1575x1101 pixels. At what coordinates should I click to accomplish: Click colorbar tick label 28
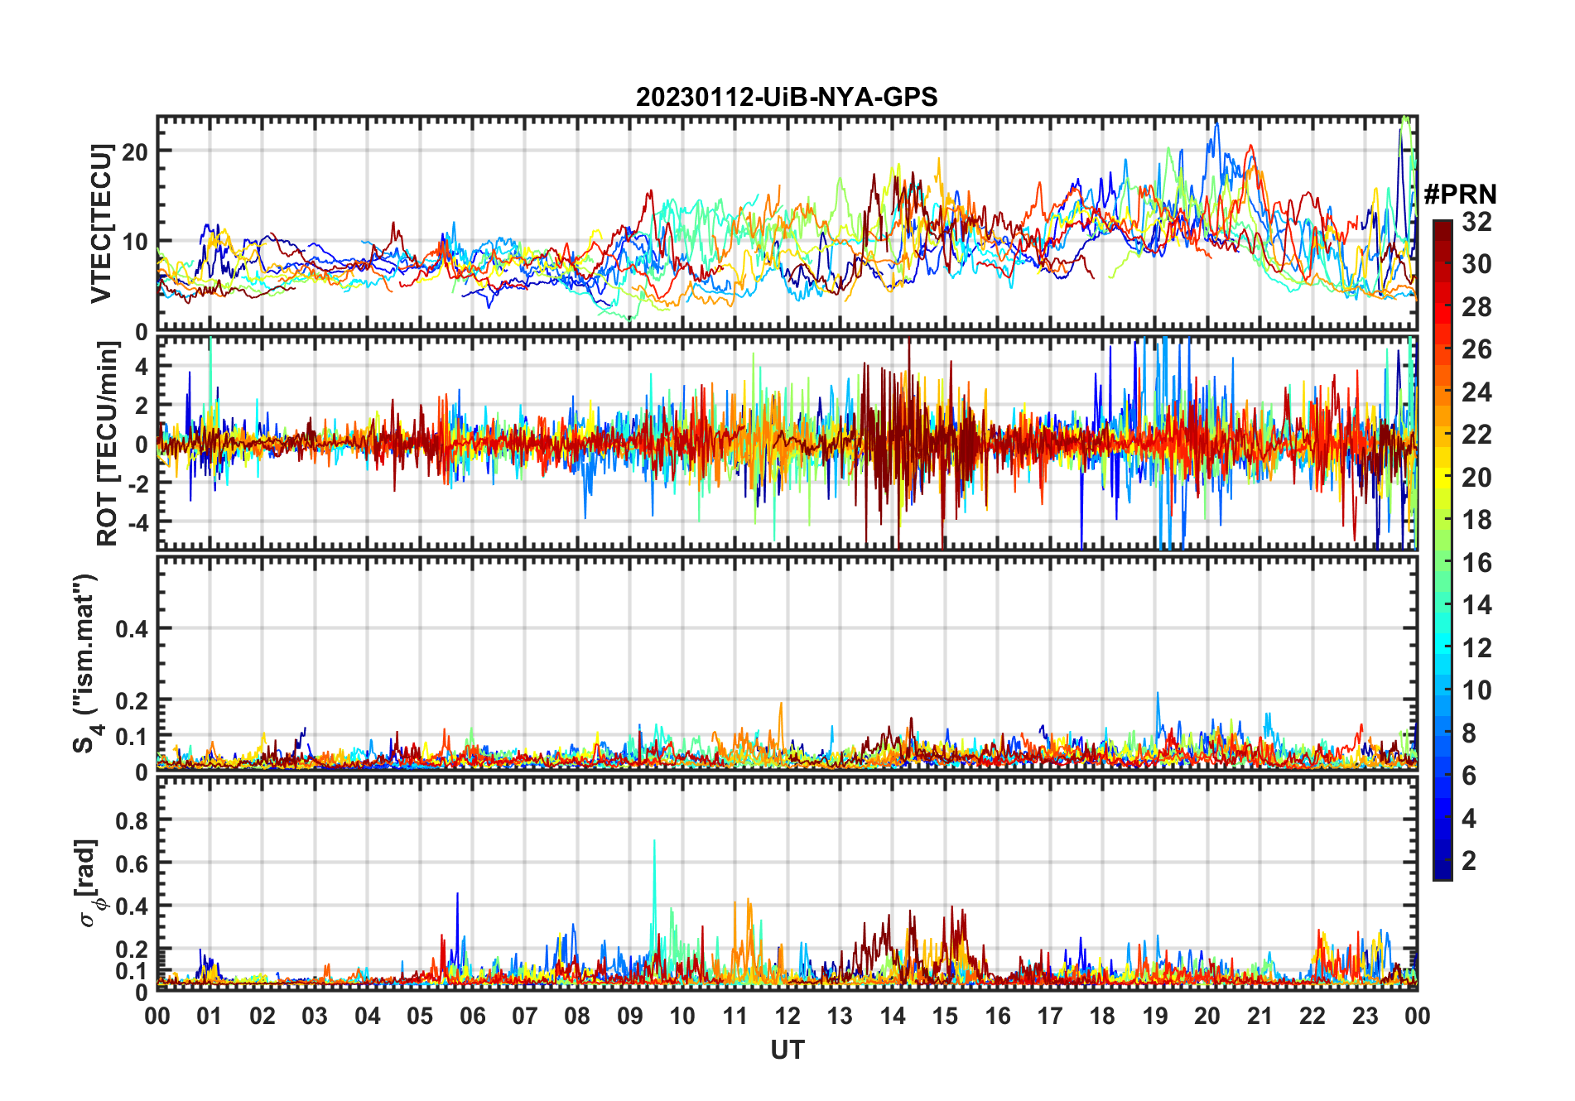pyautogui.click(x=1476, y=307)
